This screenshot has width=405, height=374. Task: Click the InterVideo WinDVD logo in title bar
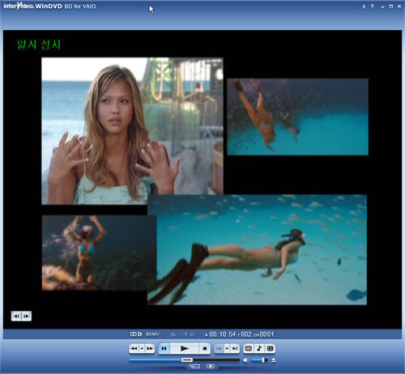point(49,6)
